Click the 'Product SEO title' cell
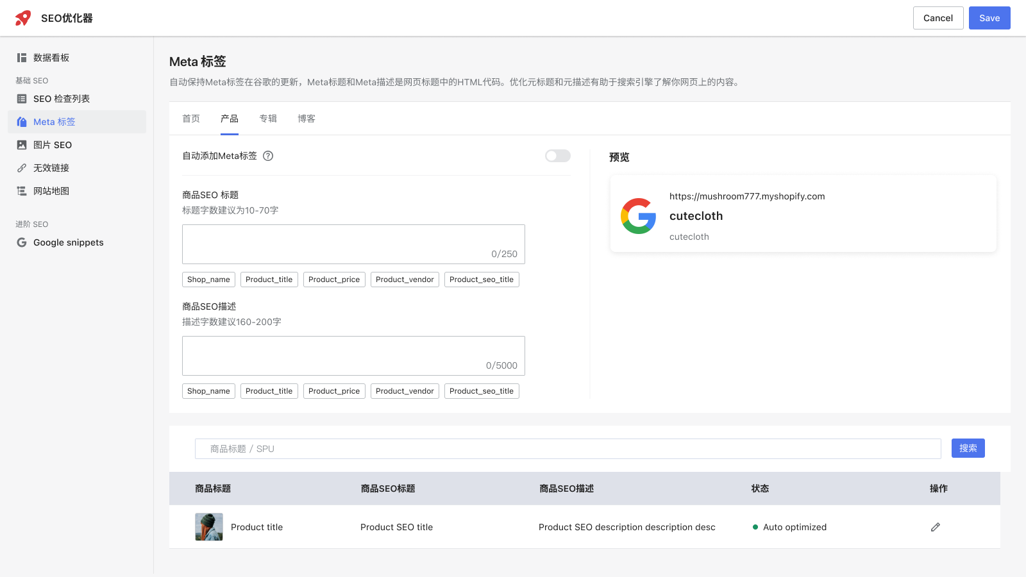The image size is (1026, 577). (x=396, y=527)
